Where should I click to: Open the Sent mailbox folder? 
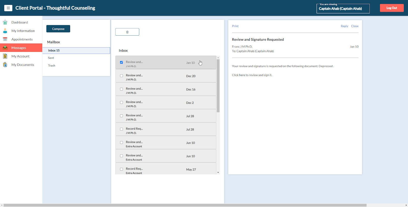51,58
